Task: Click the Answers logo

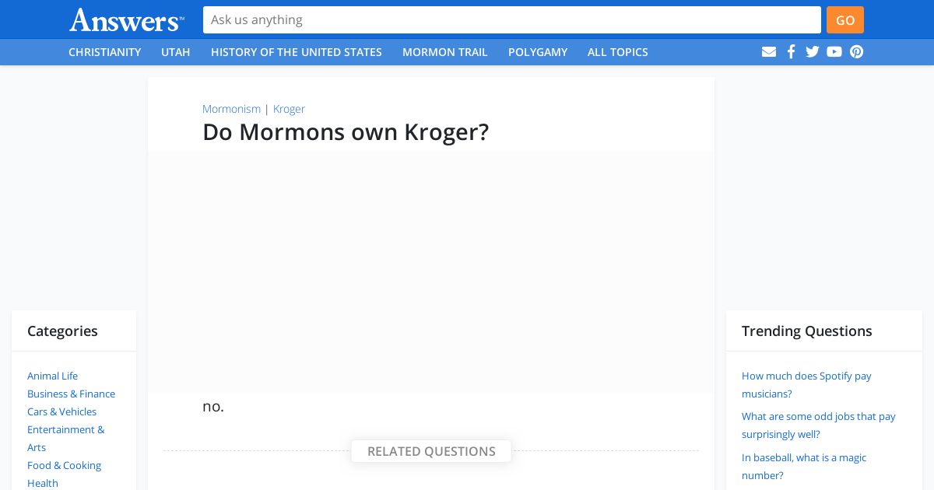Action: (127, 20)
